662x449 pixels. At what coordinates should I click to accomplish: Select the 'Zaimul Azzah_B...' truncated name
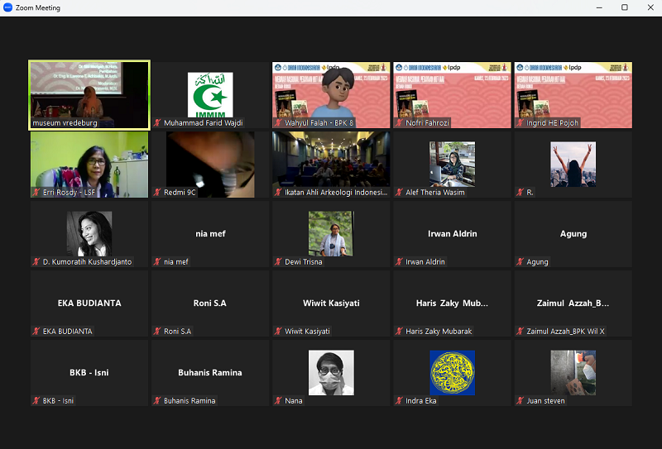pos(573,303)
